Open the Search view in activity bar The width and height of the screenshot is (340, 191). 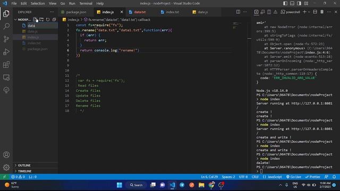pos(6,26)
